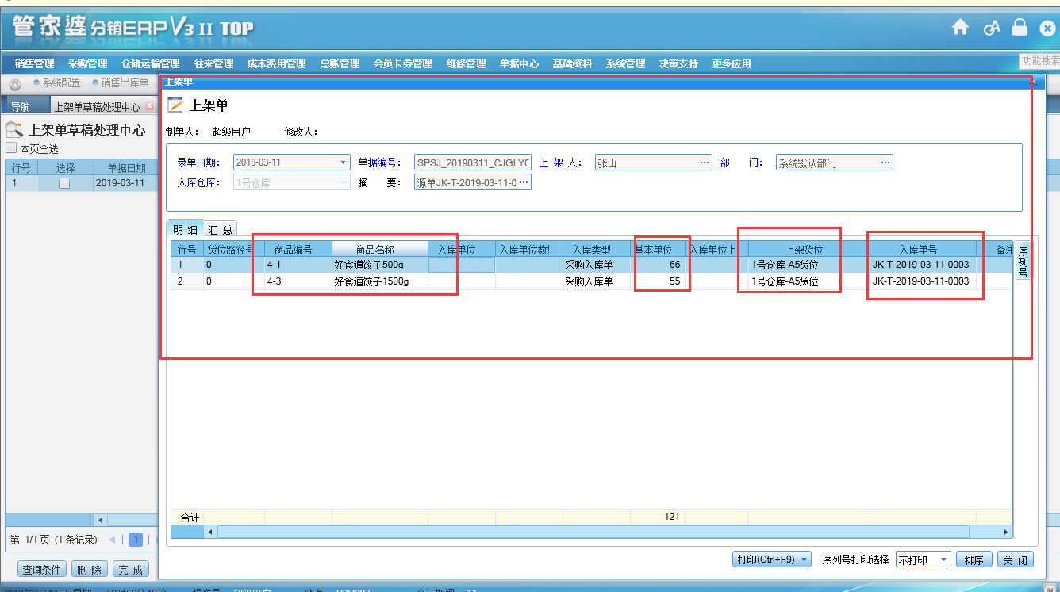The height and width of the screenshot is (592, 1060).
Task: Expand the 打印(Ctrl+F9) dropdown arrow
Action: 804,560
